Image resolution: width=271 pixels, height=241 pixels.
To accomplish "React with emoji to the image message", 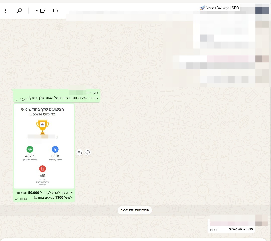I will [88, 152].
